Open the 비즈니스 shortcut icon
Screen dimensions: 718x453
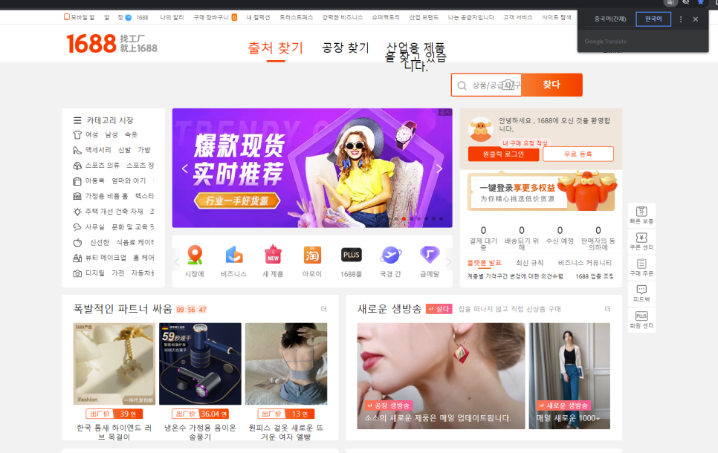point(234,255)
